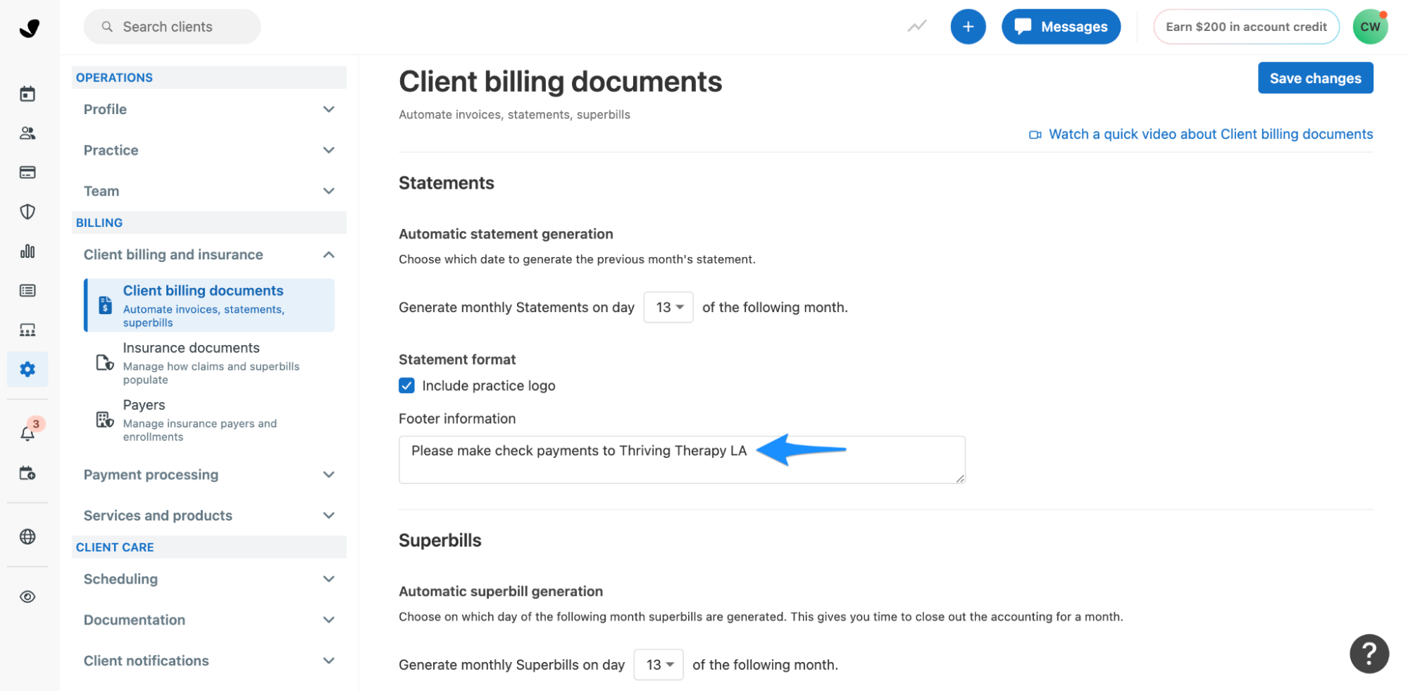
Task: Click Automatic statement generation heading
Action: [x=505, y=234]
